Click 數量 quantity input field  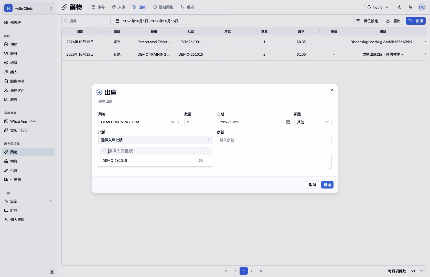pos(198,122)
